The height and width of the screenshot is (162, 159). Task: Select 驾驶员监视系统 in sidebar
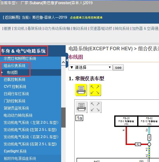click(x=16, y=108)
